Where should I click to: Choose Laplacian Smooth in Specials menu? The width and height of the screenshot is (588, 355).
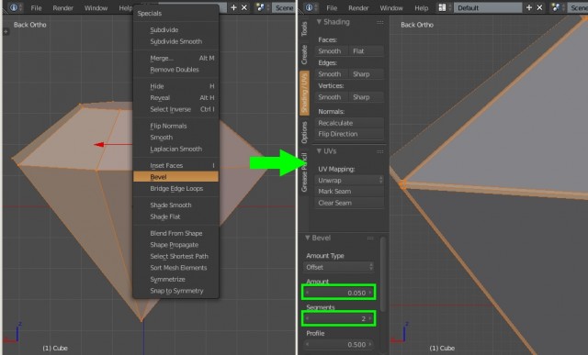coord(175,149)
